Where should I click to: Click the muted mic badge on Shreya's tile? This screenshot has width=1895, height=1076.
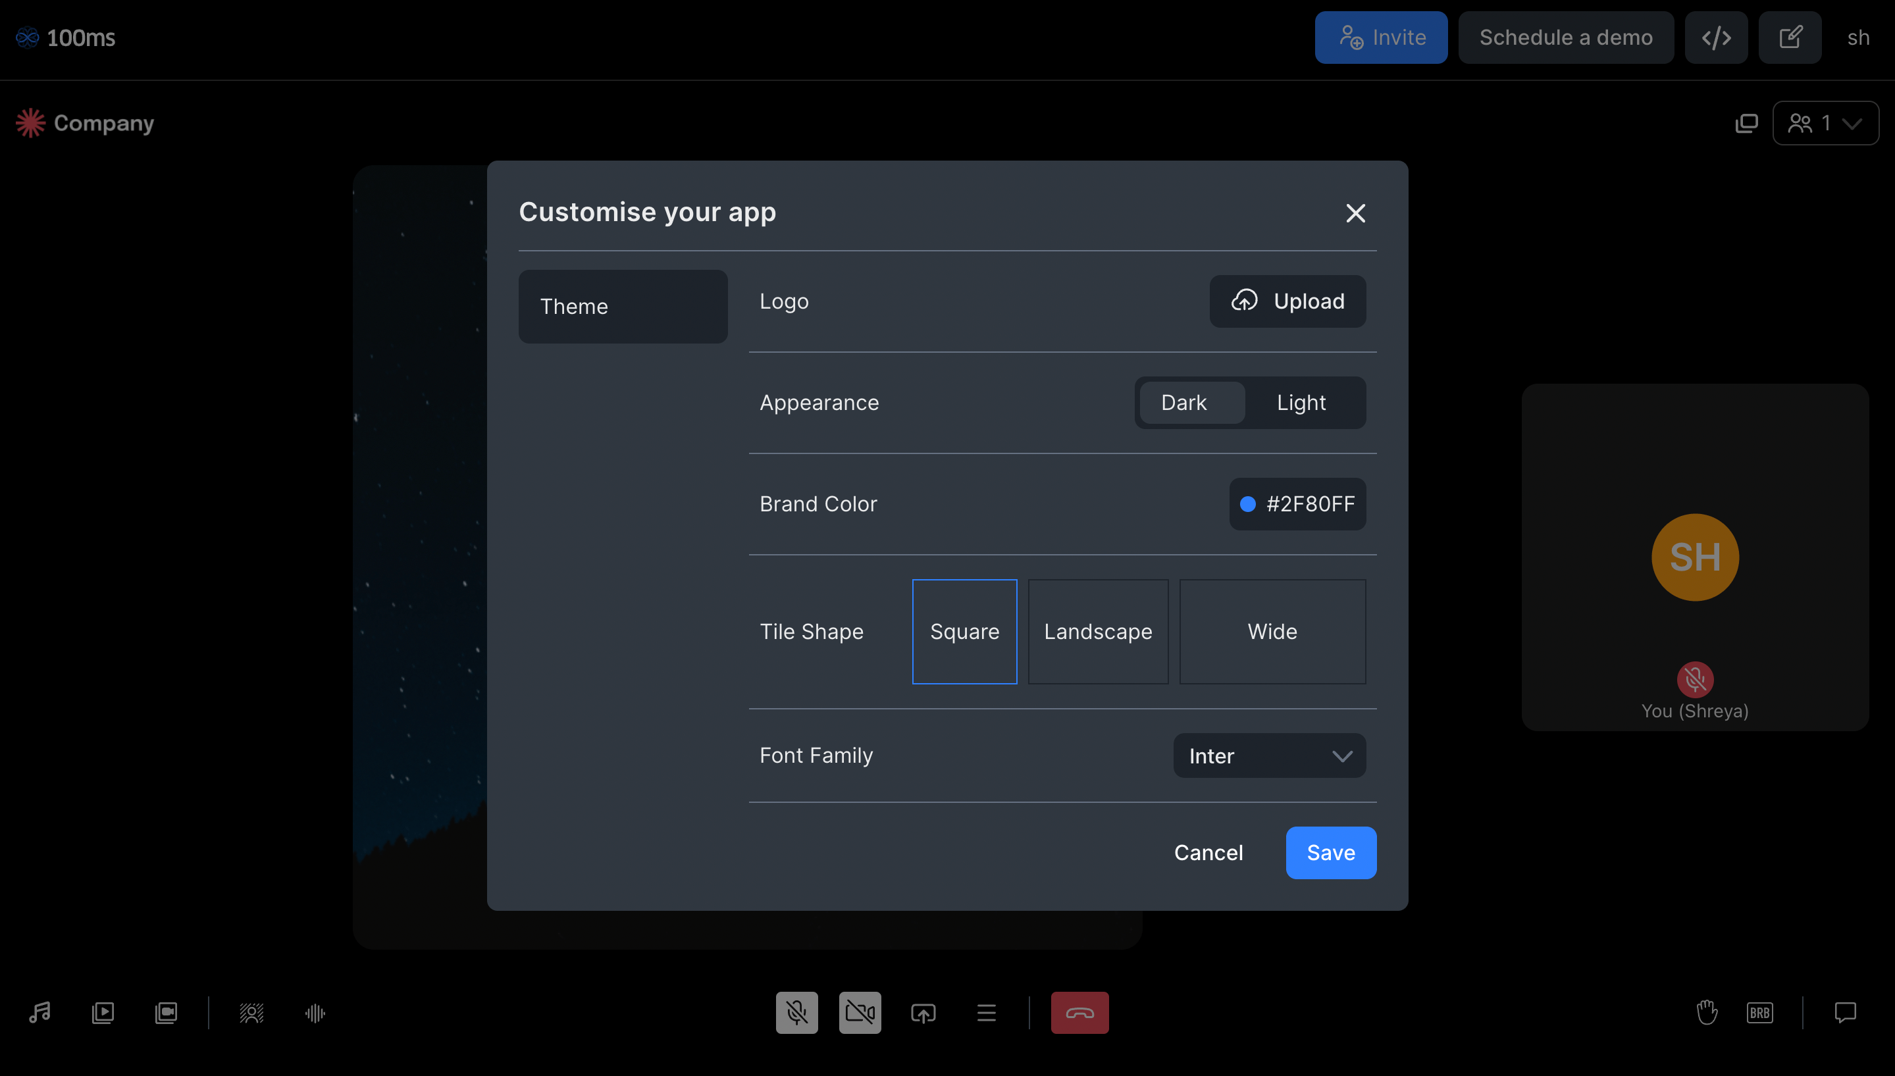pyautogui.click(x=1695, y=679)
